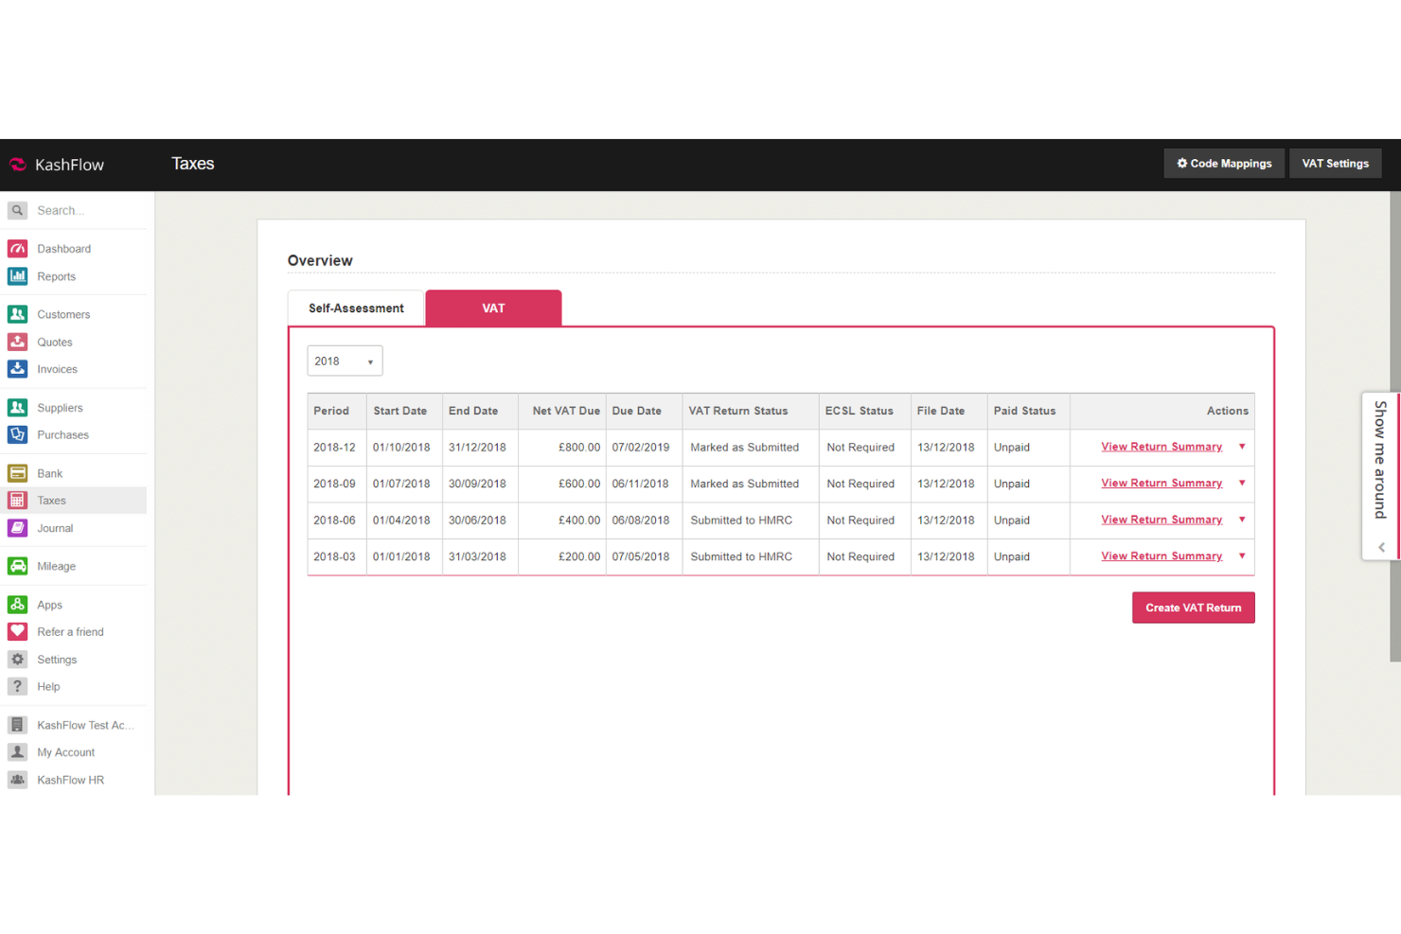Open Mileage from the sidebar

tap(57, 566)
